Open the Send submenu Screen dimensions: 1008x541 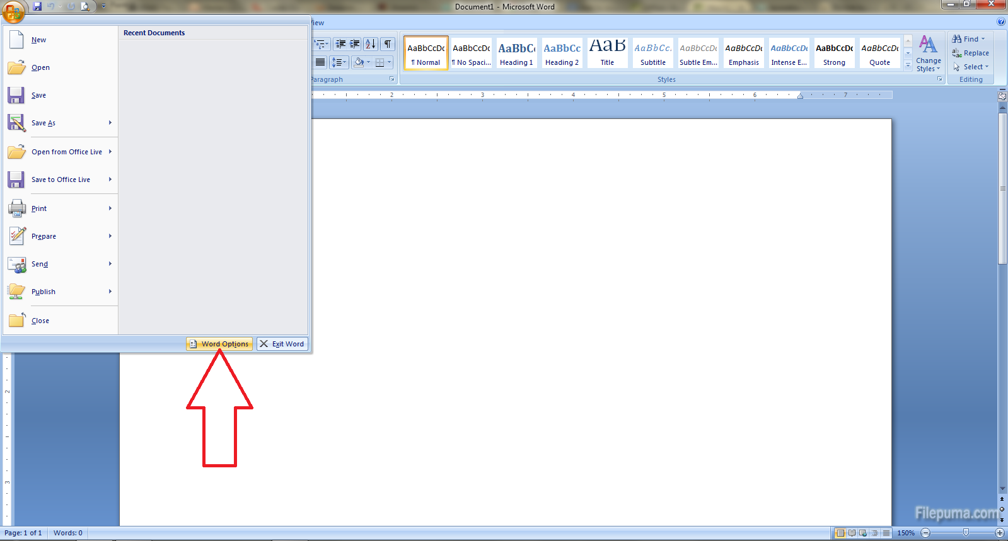pos(61,264)
